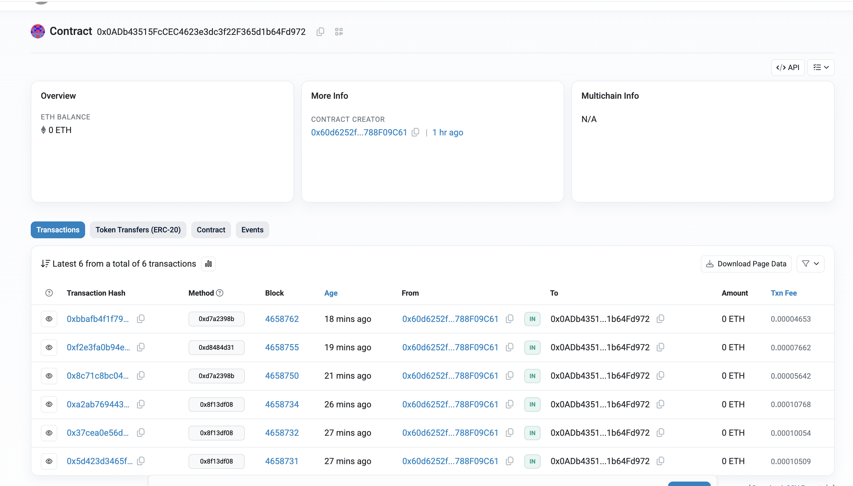Preview transaction 0xbbafb4f1f79 with eye icon
853x486 pixels.
tap(49, 319)
